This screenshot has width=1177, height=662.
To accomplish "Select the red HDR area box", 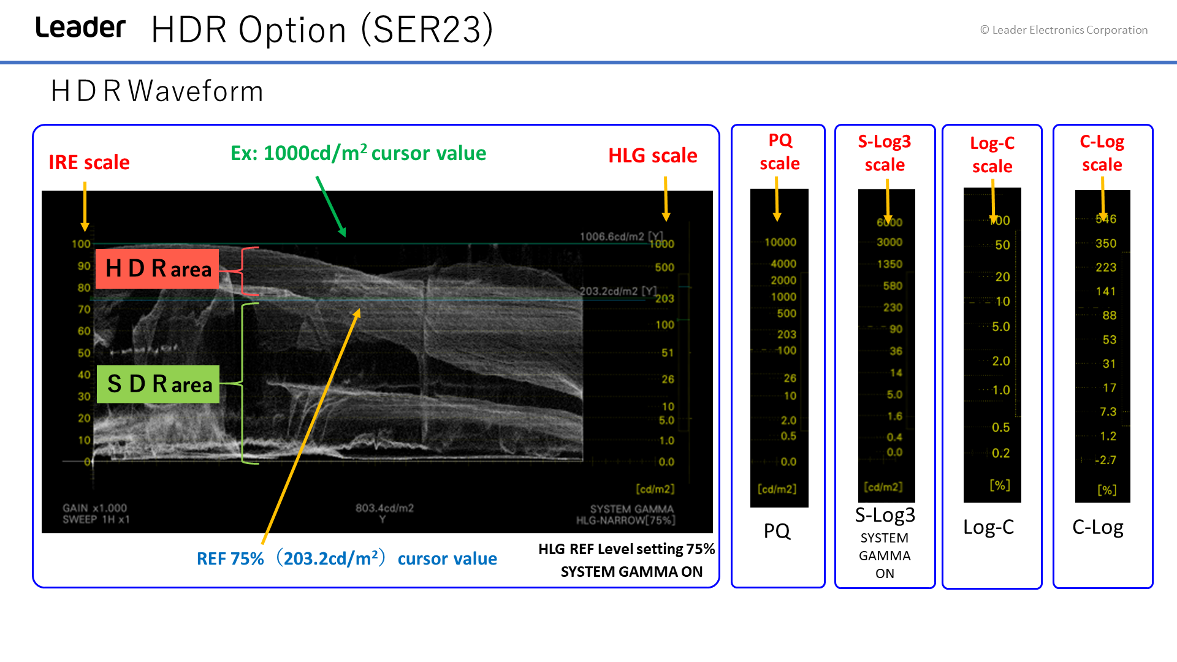I will tap(158, 268).
